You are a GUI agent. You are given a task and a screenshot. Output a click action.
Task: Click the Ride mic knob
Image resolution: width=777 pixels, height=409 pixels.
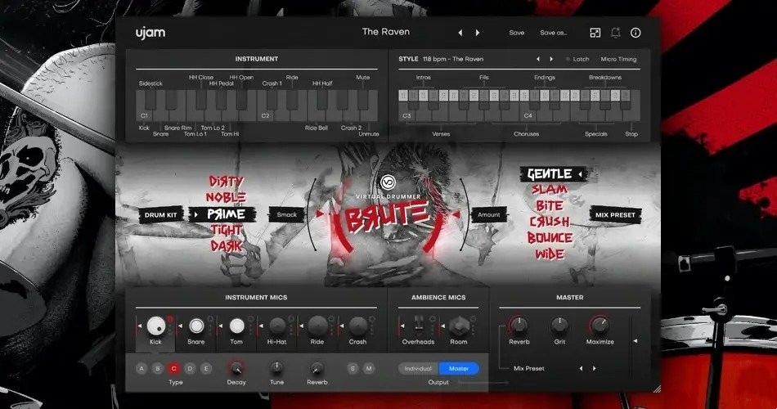point(317,326)
